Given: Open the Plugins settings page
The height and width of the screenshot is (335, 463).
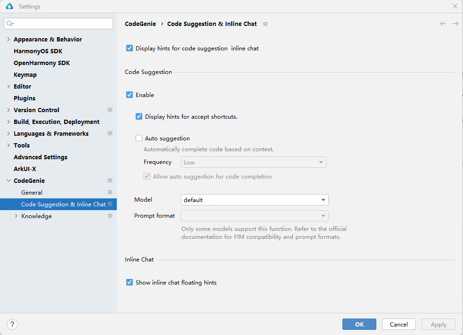Looking at the screenshot, I should click(x=24, y=98).
